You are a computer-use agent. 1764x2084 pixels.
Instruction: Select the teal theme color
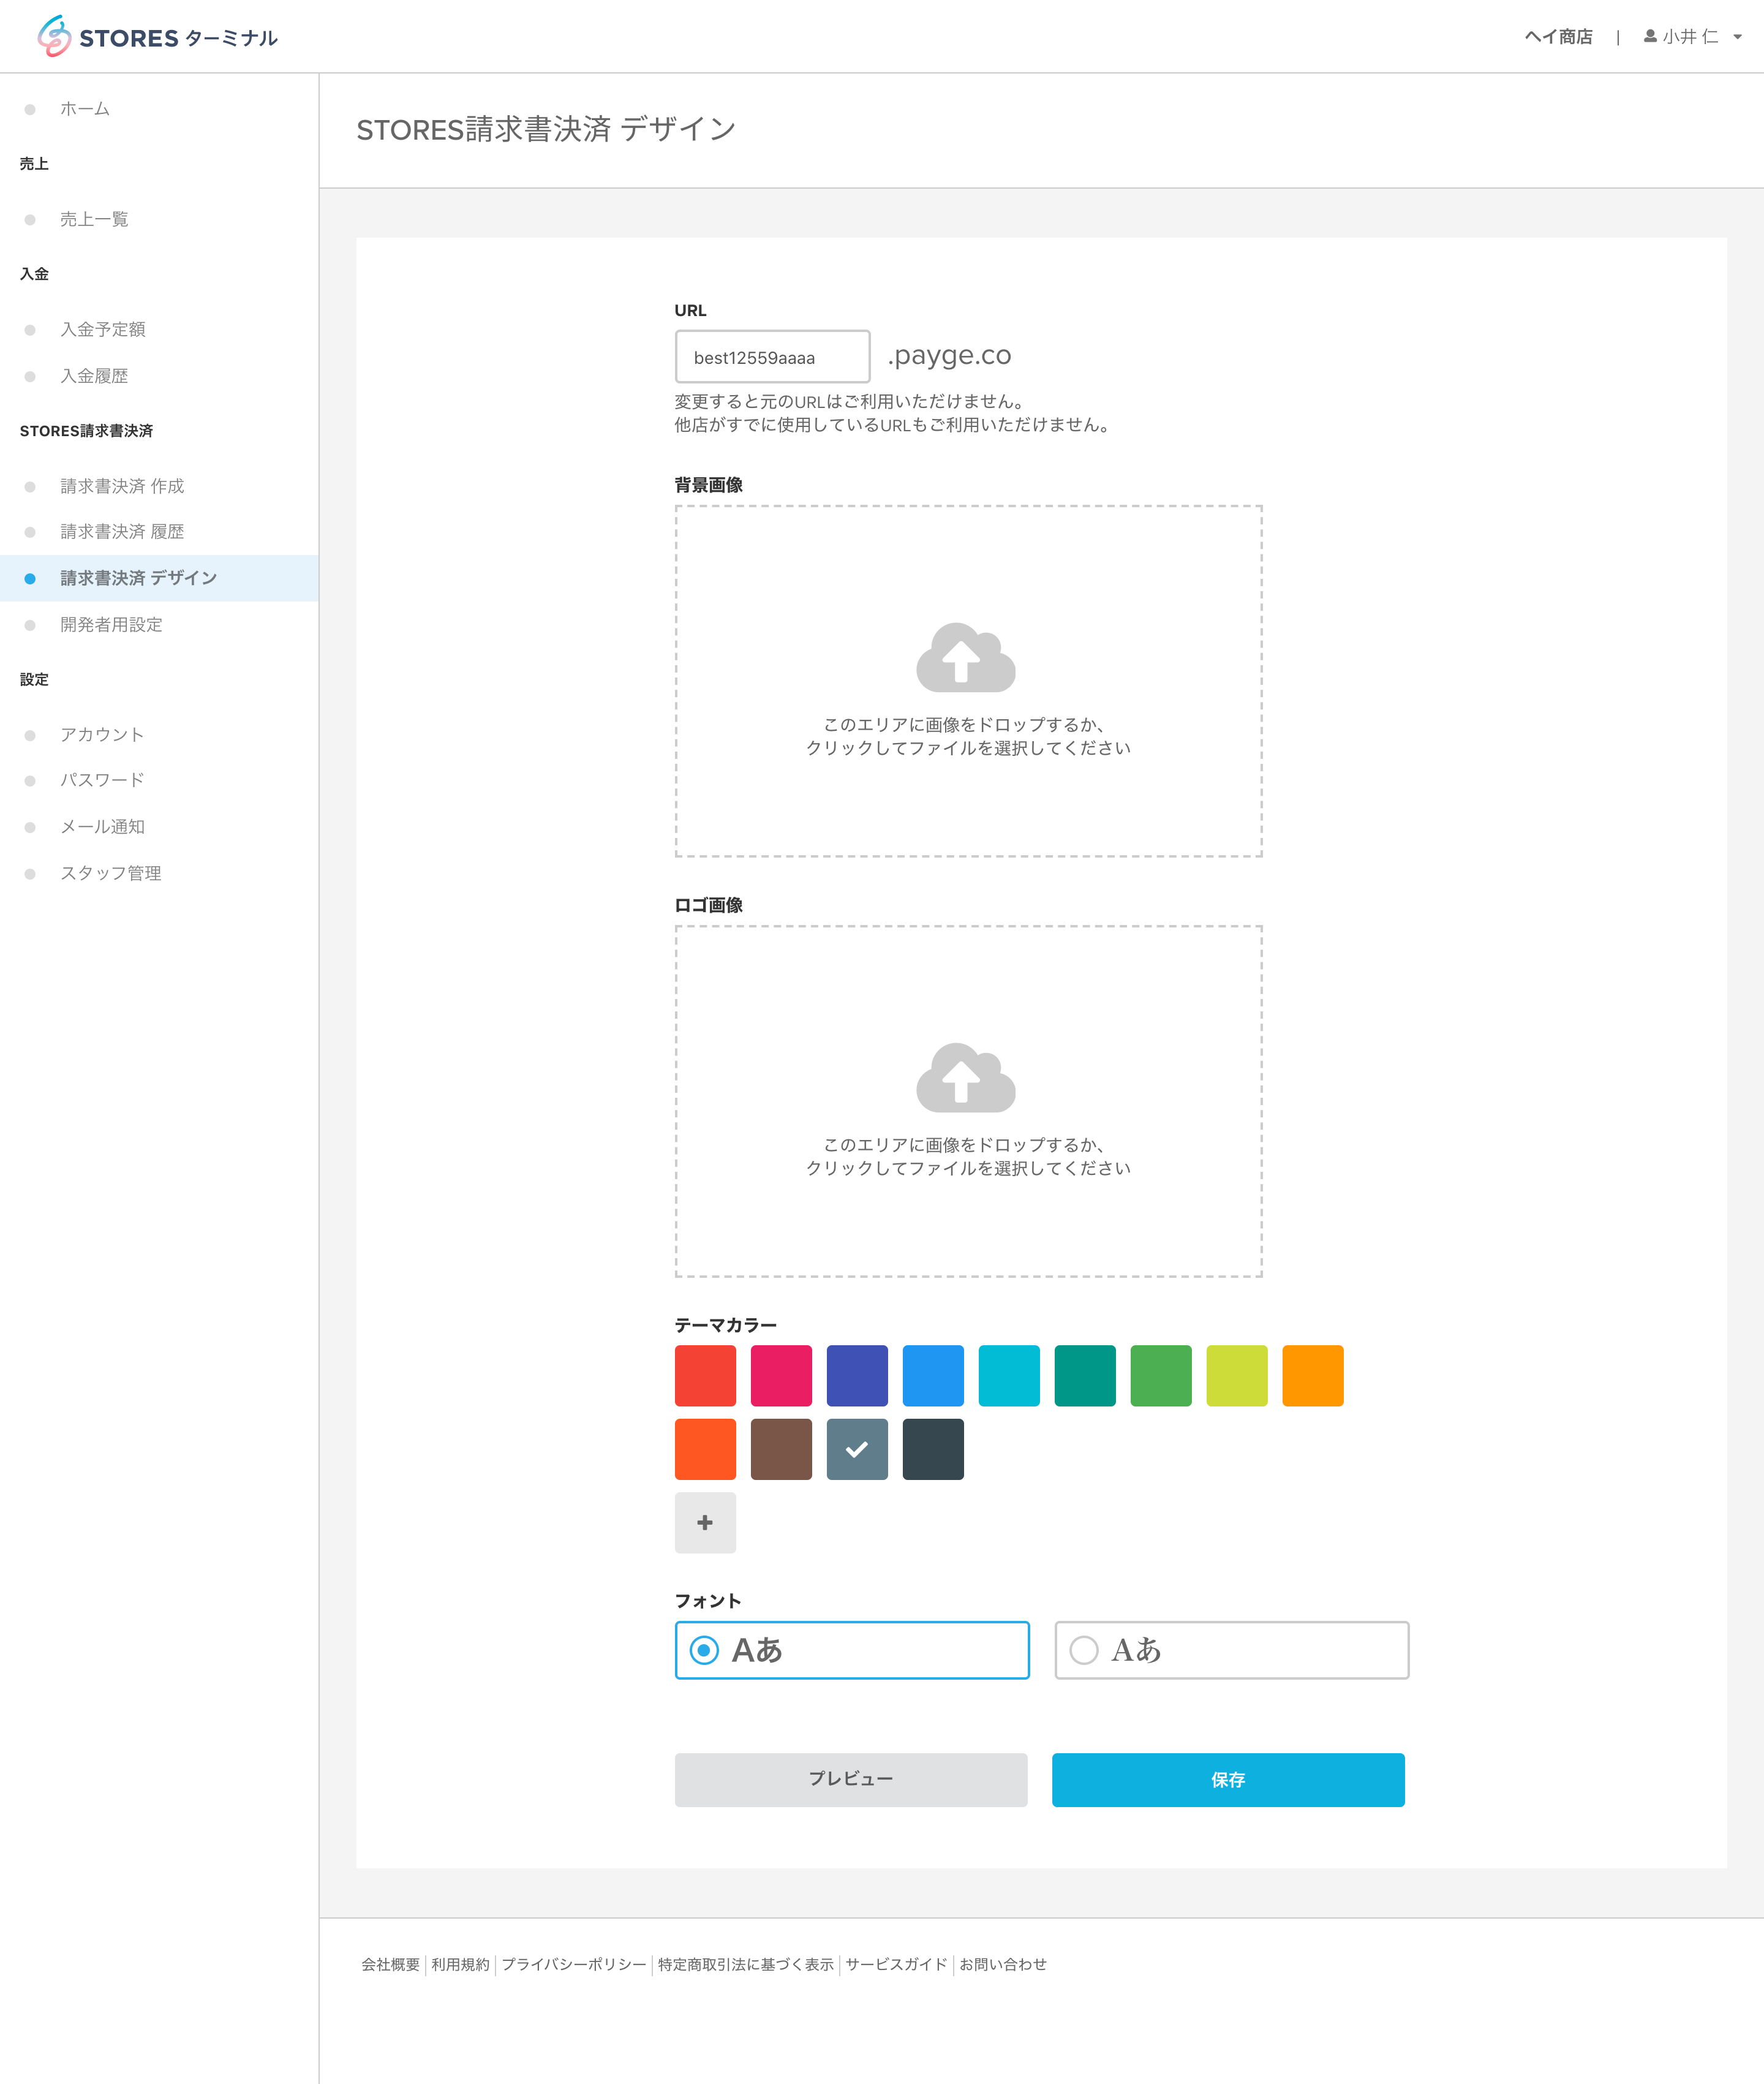coord(1085,1375)
